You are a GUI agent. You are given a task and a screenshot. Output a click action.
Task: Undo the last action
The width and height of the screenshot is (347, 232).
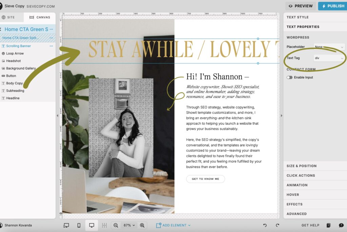point(265,225)
